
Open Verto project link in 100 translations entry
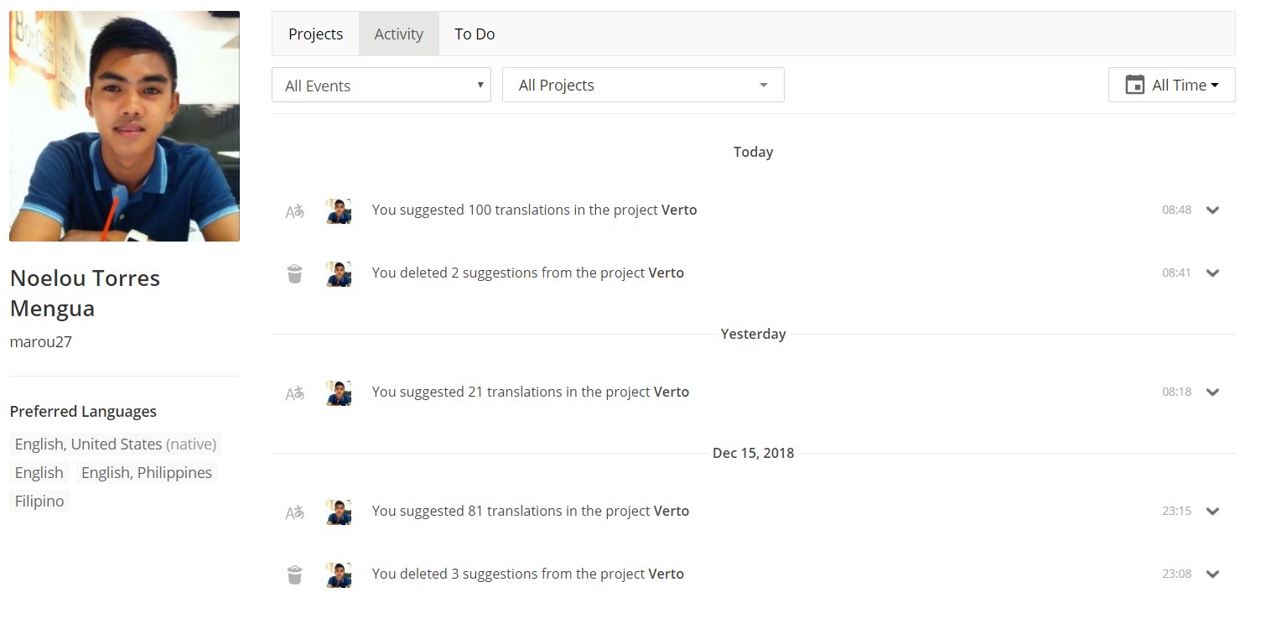pos(679,210)
